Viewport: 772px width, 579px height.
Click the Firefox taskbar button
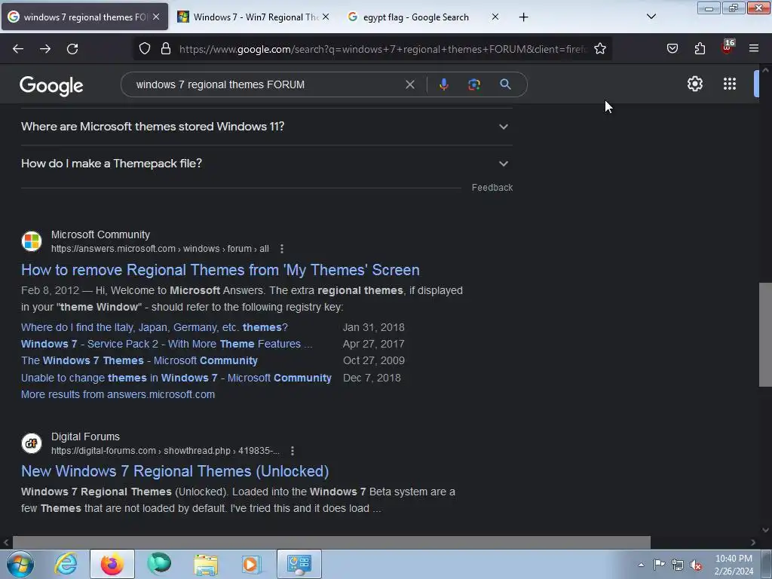pyautogui.click(x=112, y=564)
